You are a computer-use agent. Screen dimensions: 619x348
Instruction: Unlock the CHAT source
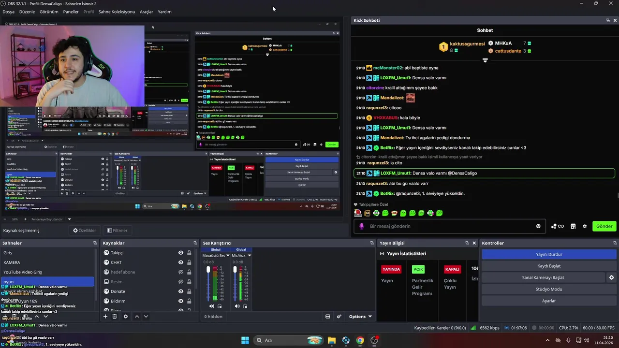pos(189,262)
